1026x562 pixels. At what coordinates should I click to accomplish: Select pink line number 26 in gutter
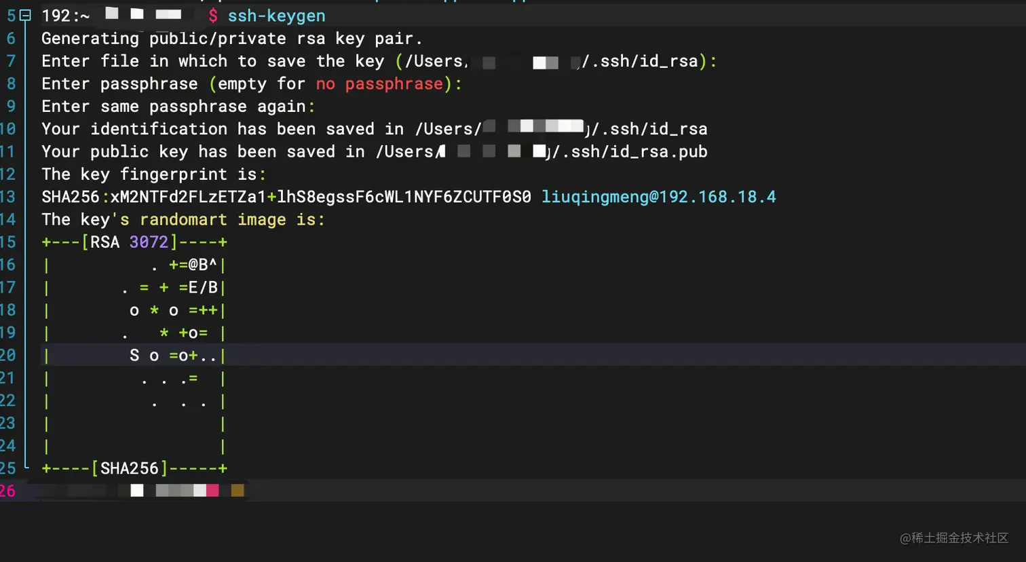pyautogui.click(x=8, y=491)
